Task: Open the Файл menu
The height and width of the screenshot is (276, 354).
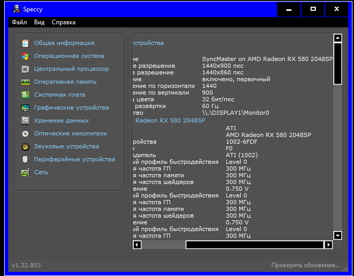Action: click(x=19, y=22)
